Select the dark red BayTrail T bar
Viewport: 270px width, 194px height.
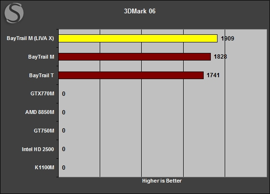point(131,75)
